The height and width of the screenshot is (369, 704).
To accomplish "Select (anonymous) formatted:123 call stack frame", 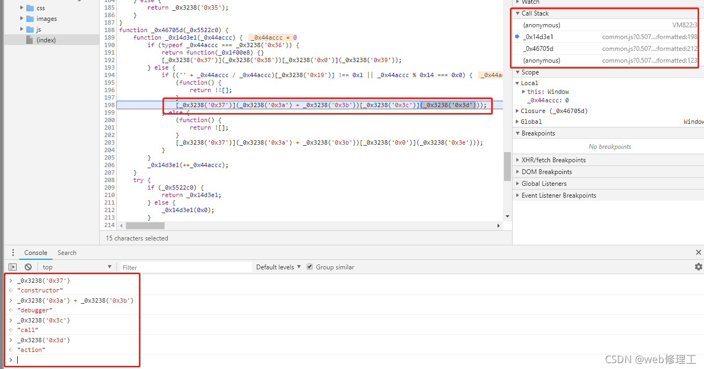I will pos(608,61).
